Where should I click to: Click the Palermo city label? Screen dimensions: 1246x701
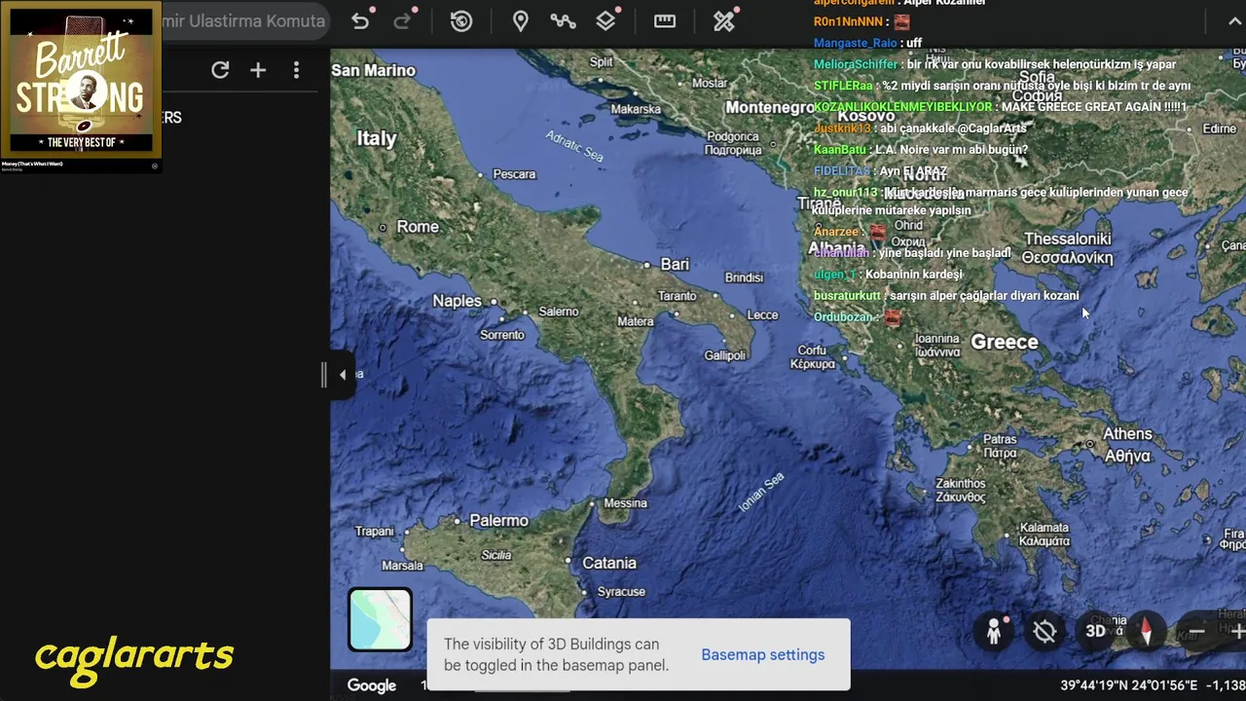[498, 521]
